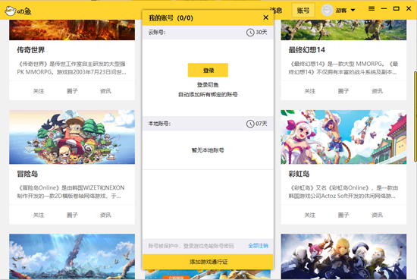This screenshot has width=417, height=280.
Task: Click 全部注销 link
Action: pyautogui.click(x=258, y=246)
